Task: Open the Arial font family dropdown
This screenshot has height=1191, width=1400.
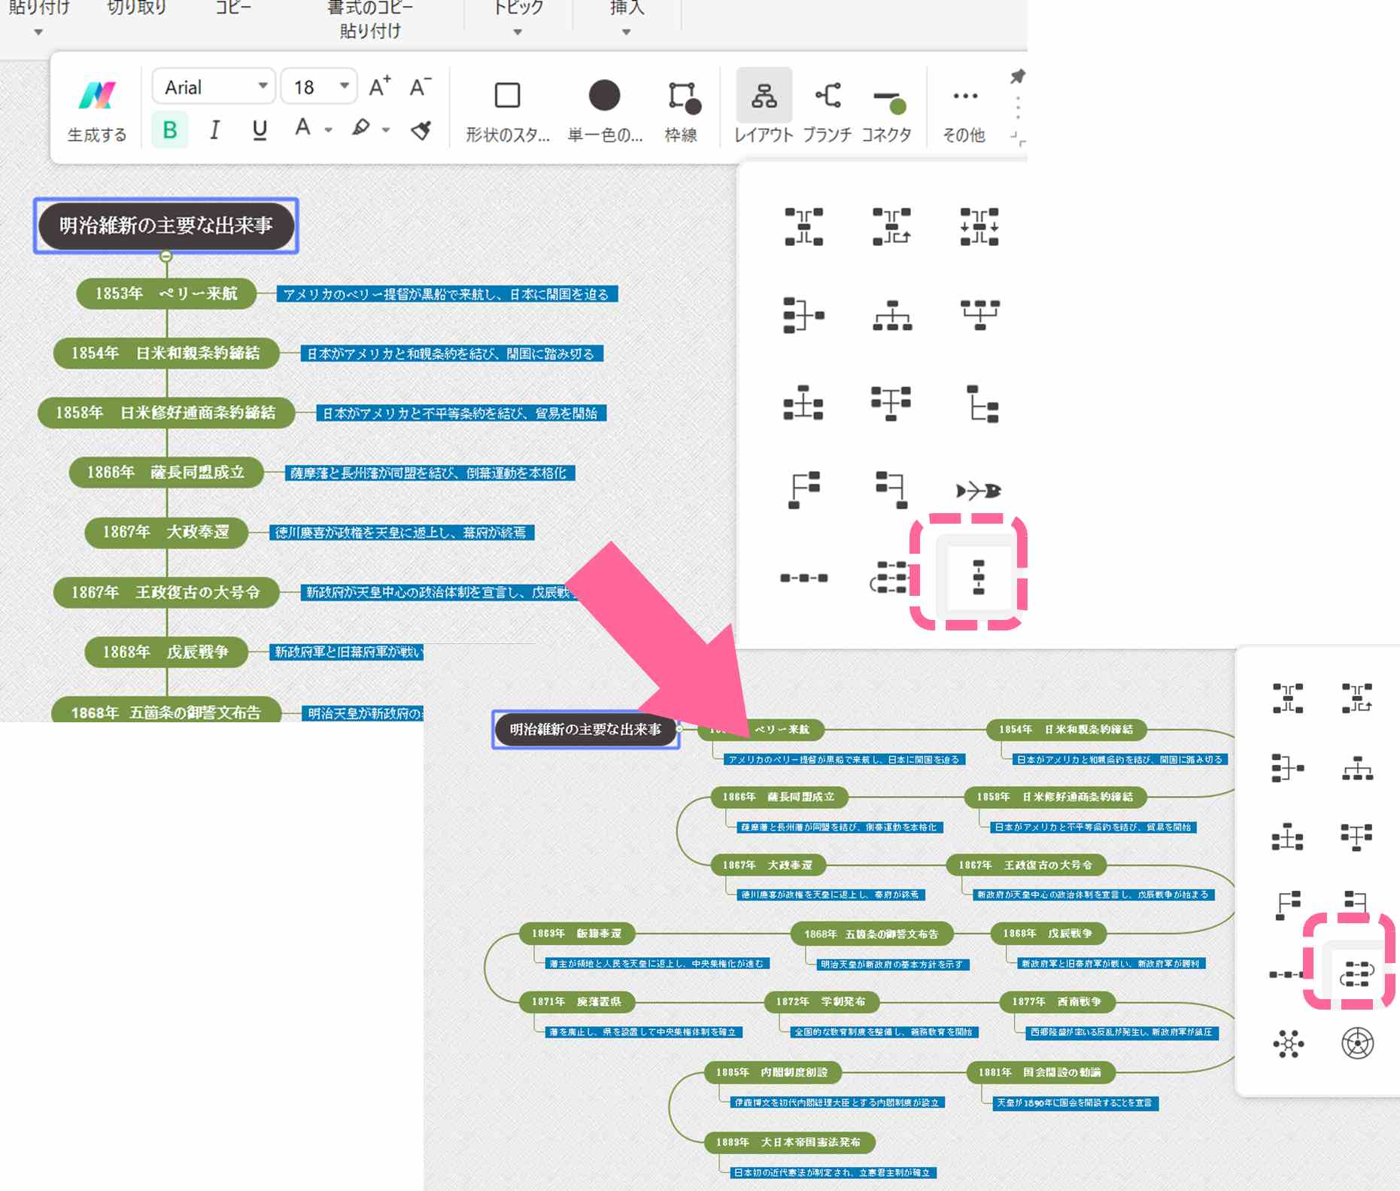Action: pyautogui.click(x=214, y=87)
